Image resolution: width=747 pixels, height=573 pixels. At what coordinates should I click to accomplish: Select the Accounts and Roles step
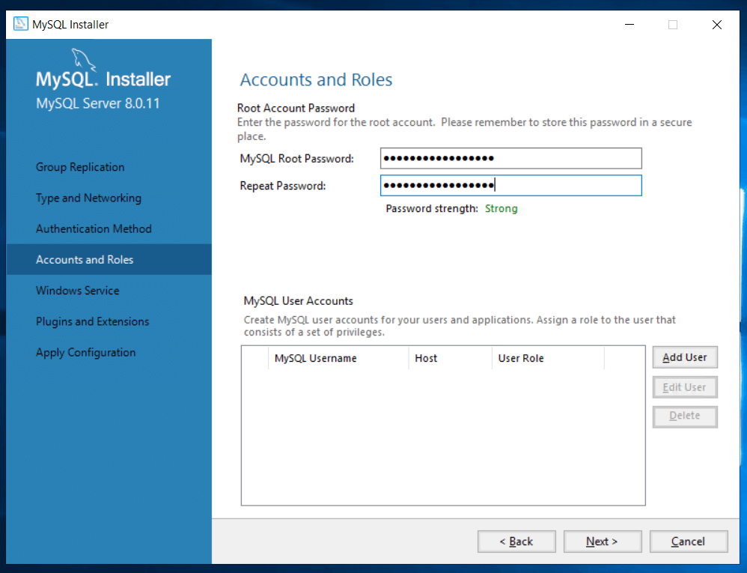pos(85,260)
